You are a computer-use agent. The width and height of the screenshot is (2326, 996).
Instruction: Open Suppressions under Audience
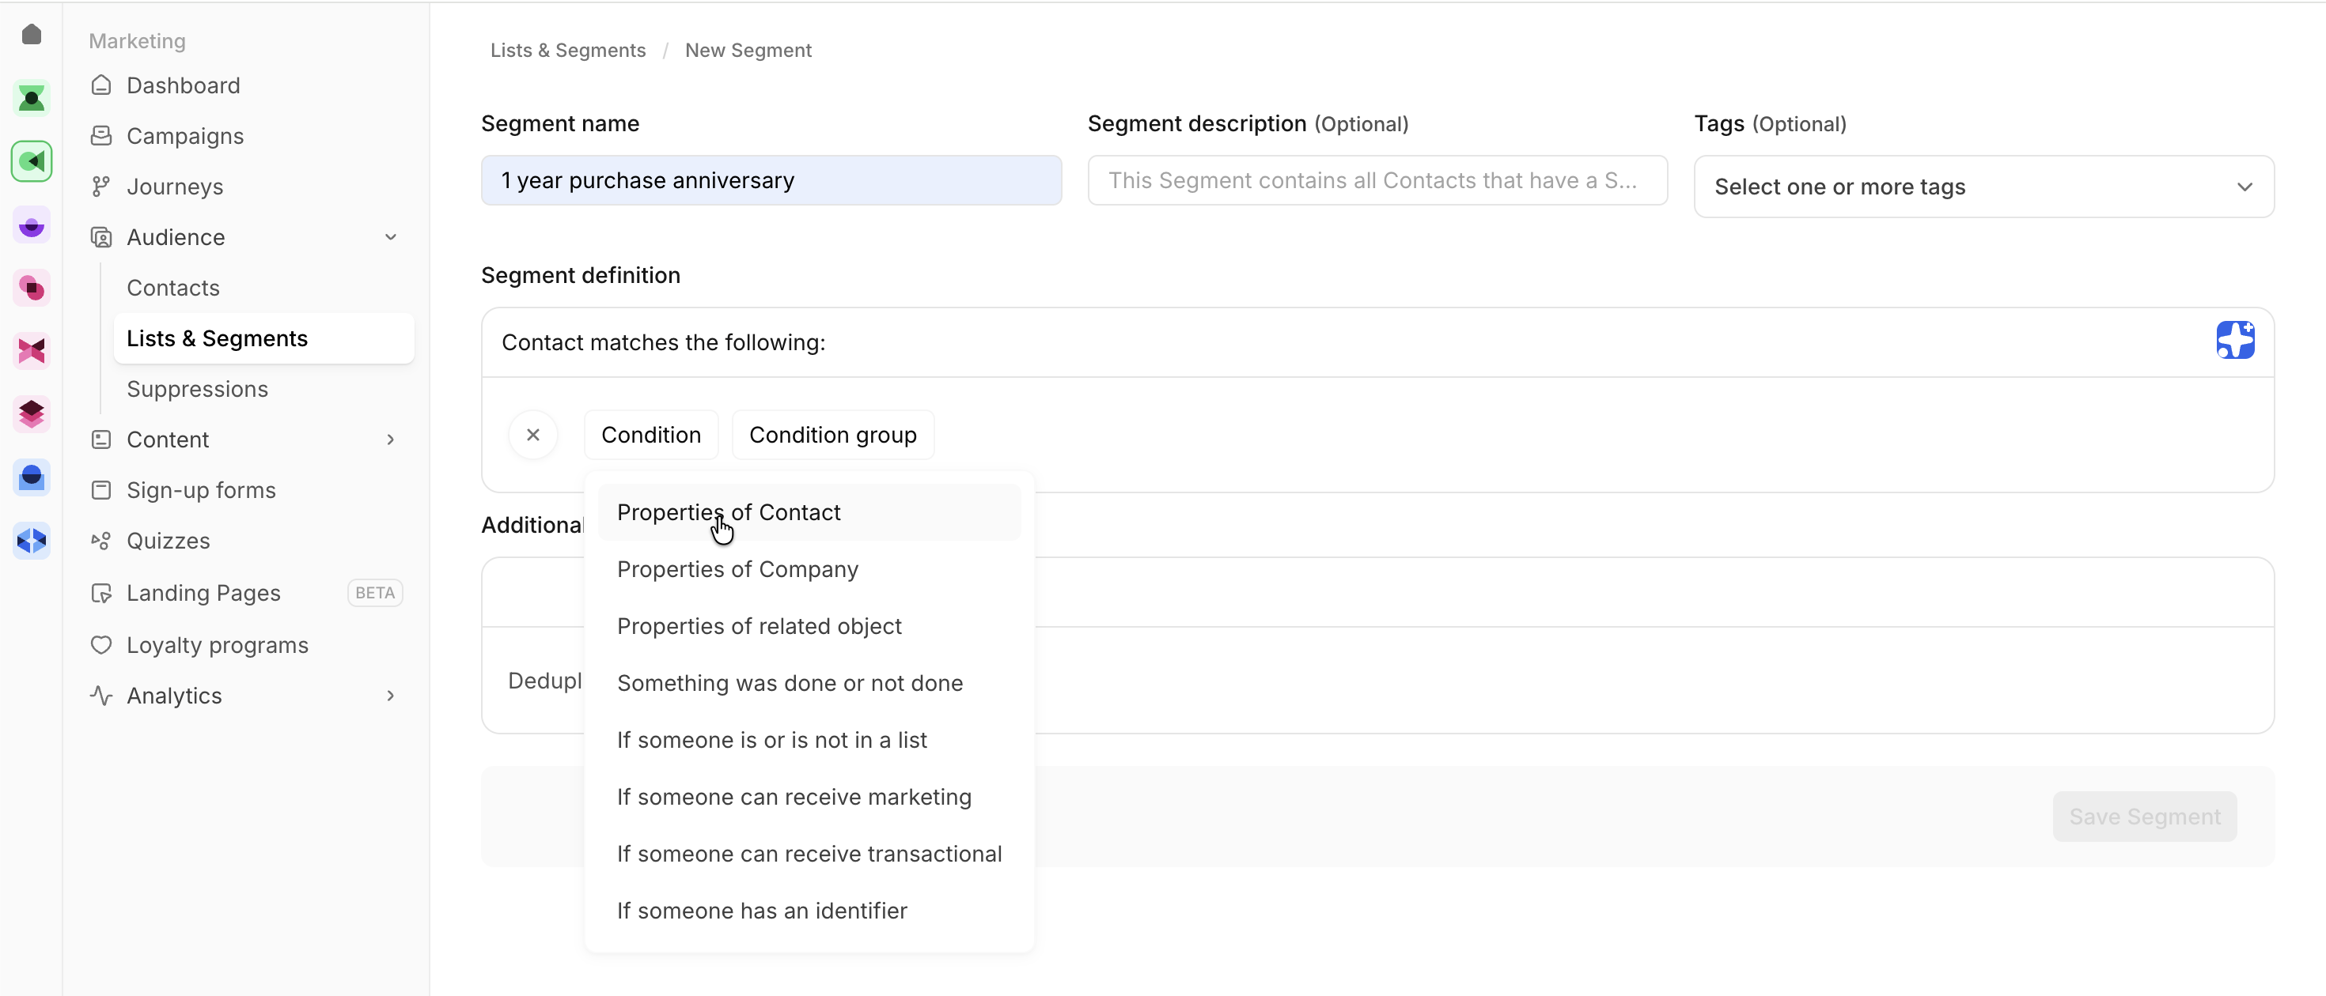[x=197, y=389]
